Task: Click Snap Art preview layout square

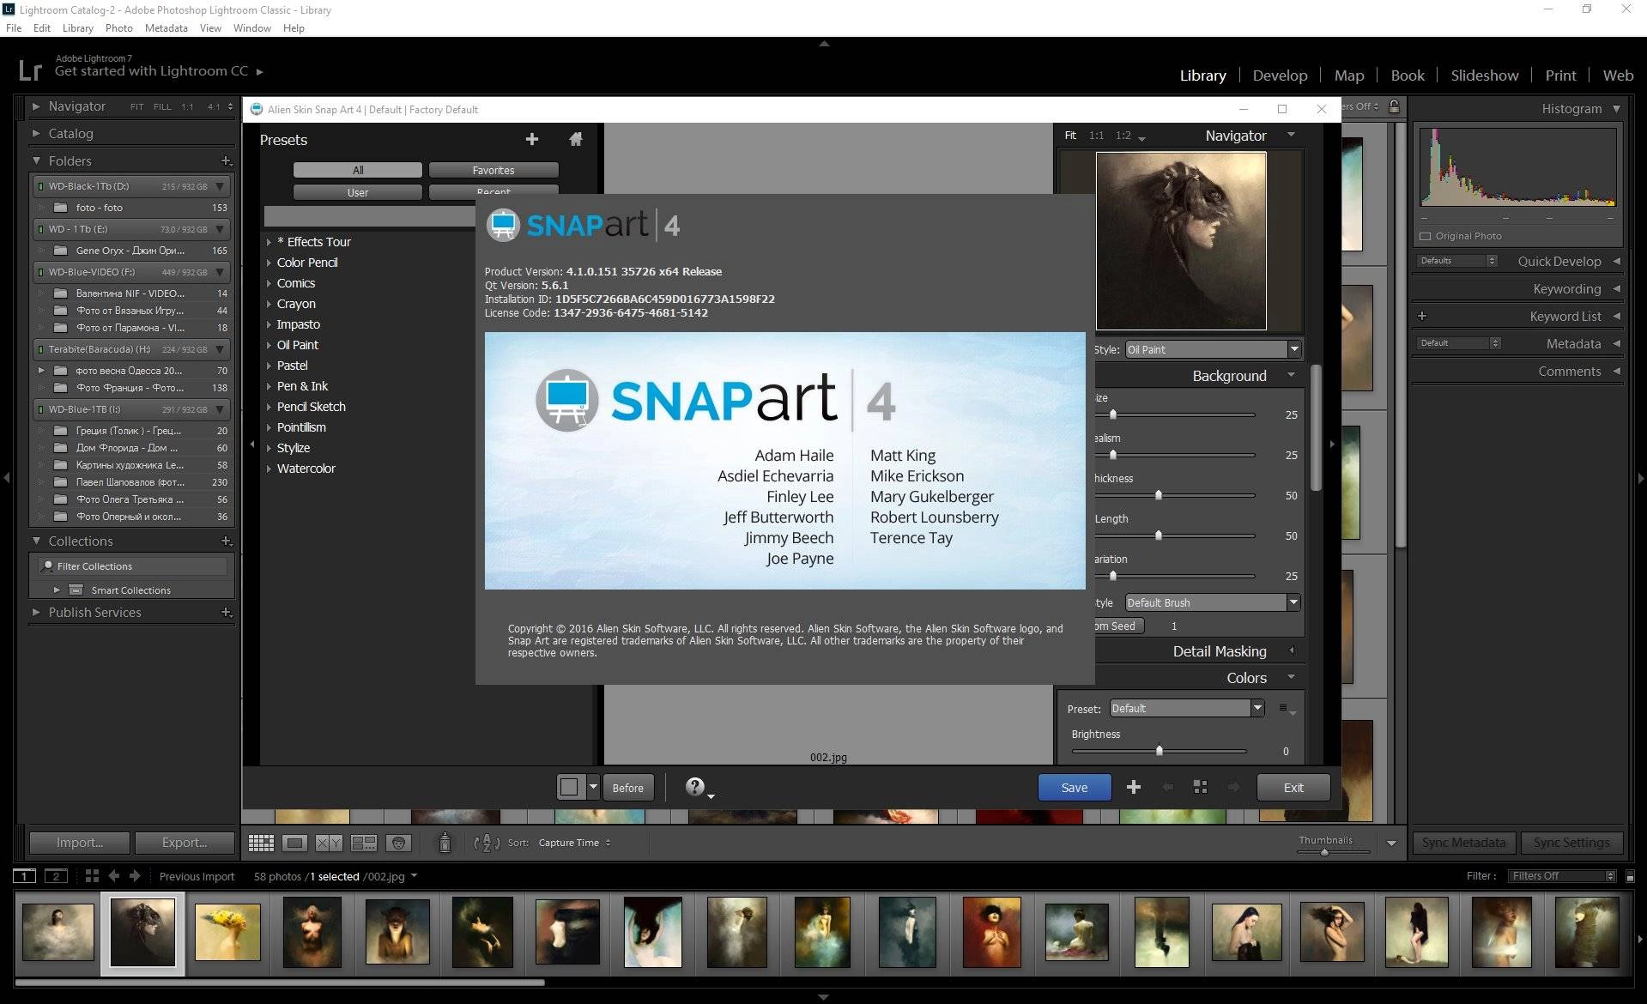Action: (569, 787)
